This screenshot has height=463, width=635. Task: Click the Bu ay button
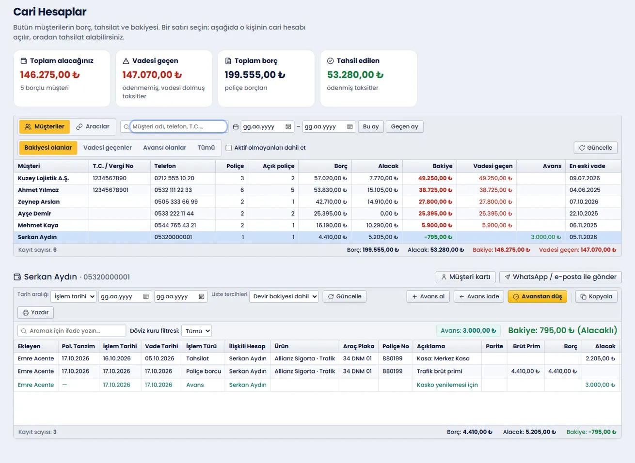click(x=371, y=127)
